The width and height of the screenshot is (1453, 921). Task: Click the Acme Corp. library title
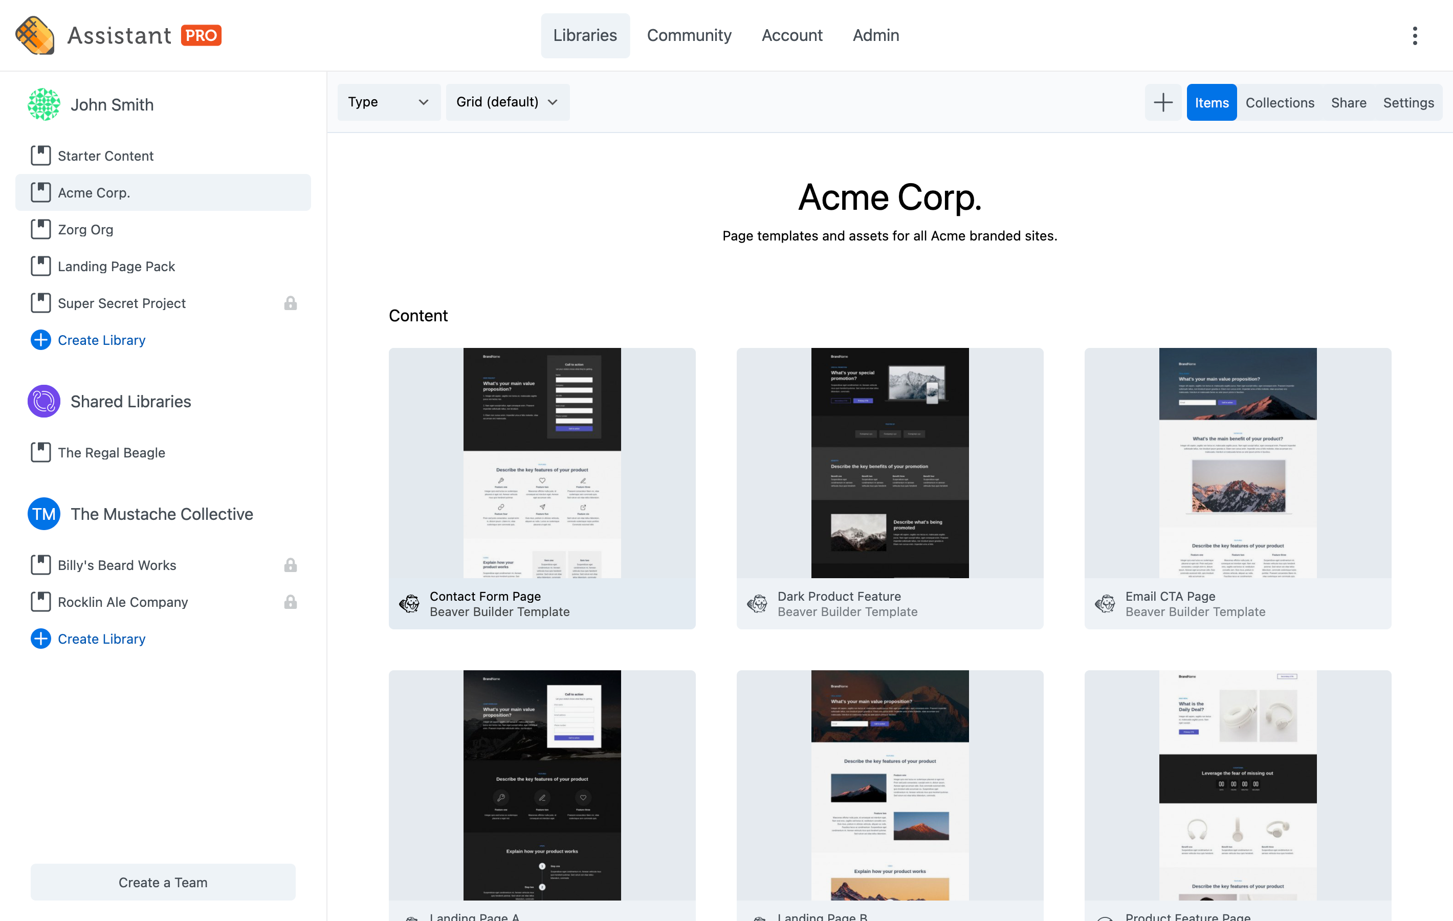tap(890, 197)
